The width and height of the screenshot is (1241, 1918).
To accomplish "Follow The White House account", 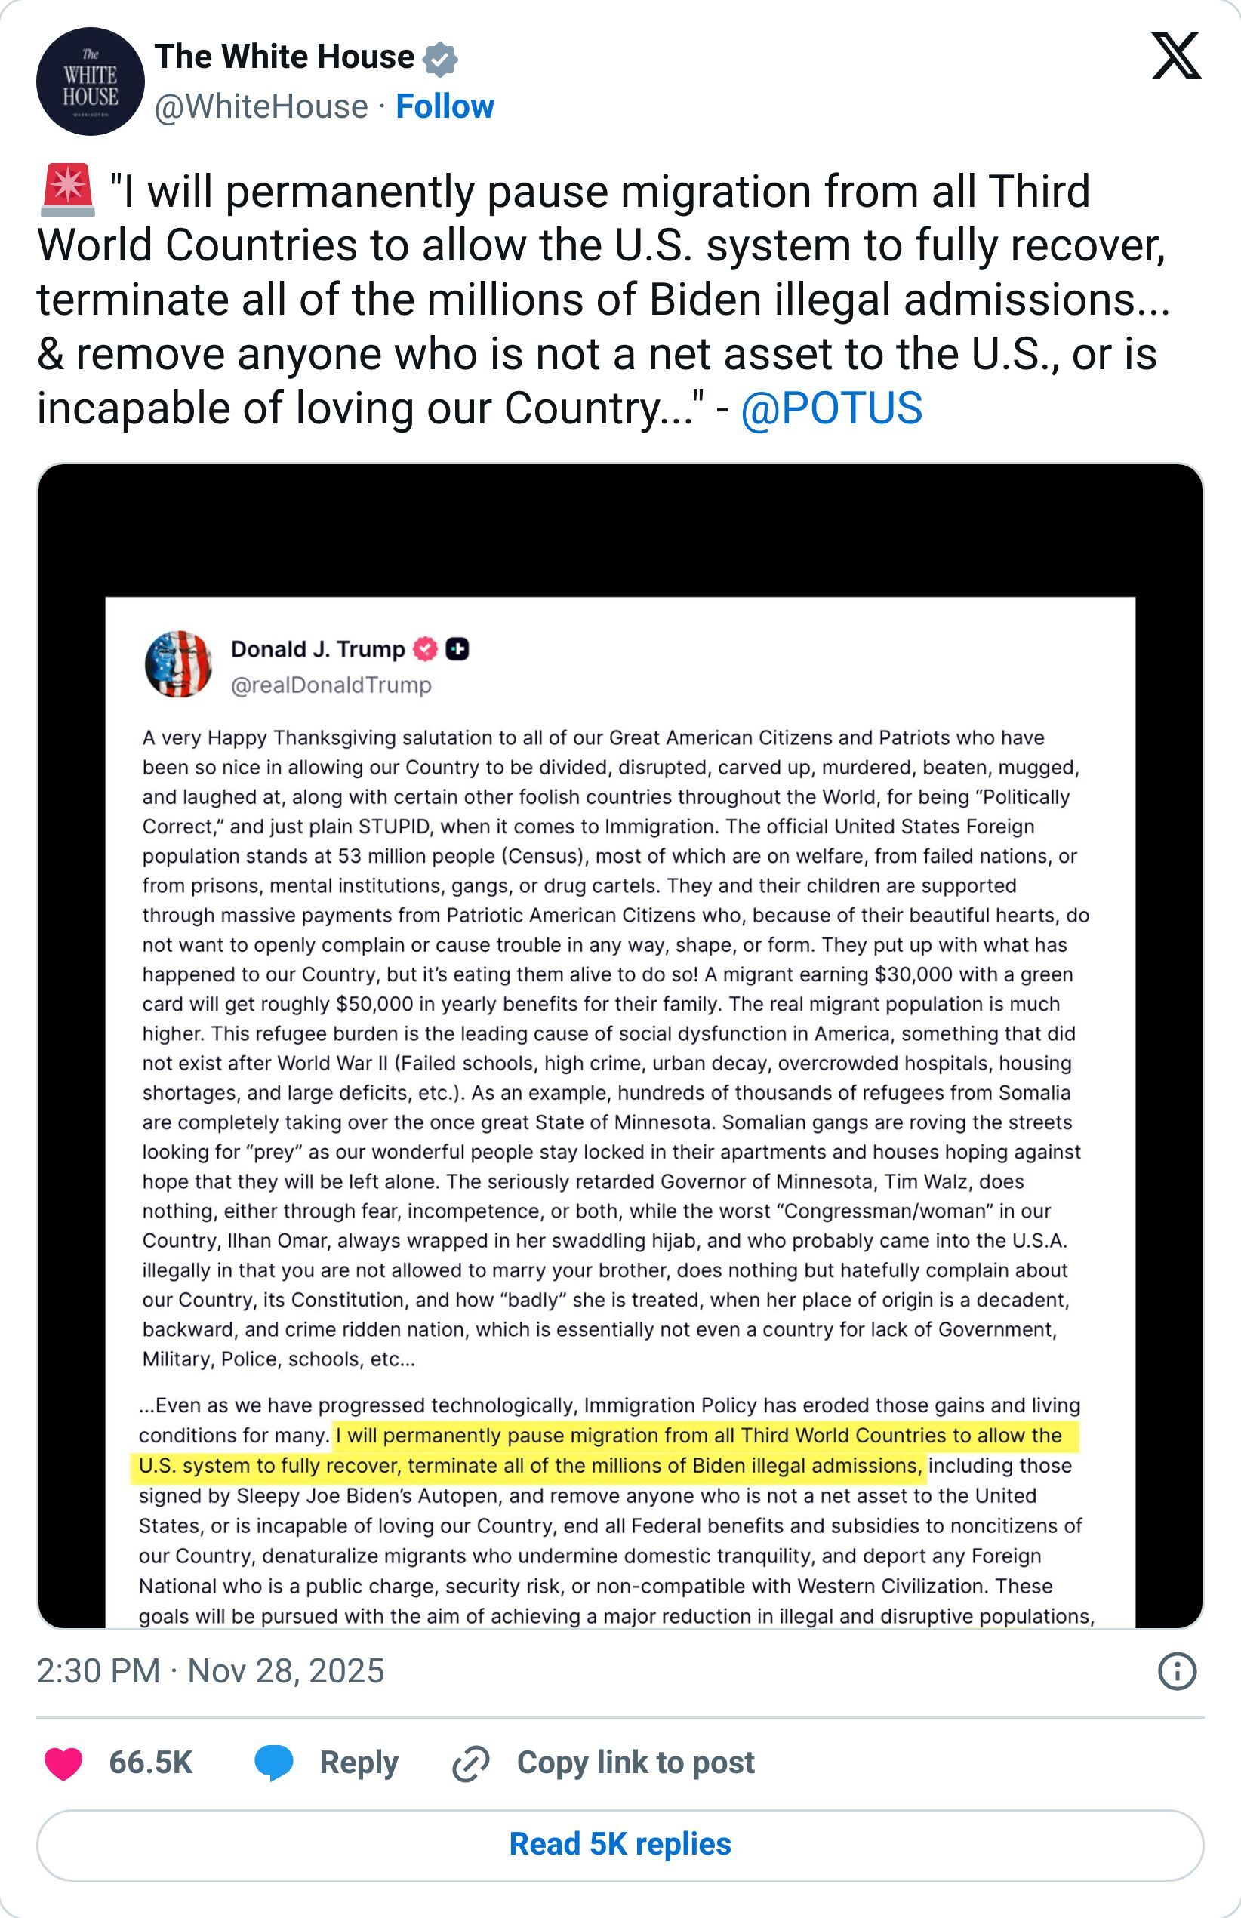I will tap(445, 106).
